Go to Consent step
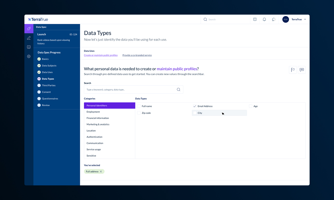The image size is (334, 200). tap(46, 92)
